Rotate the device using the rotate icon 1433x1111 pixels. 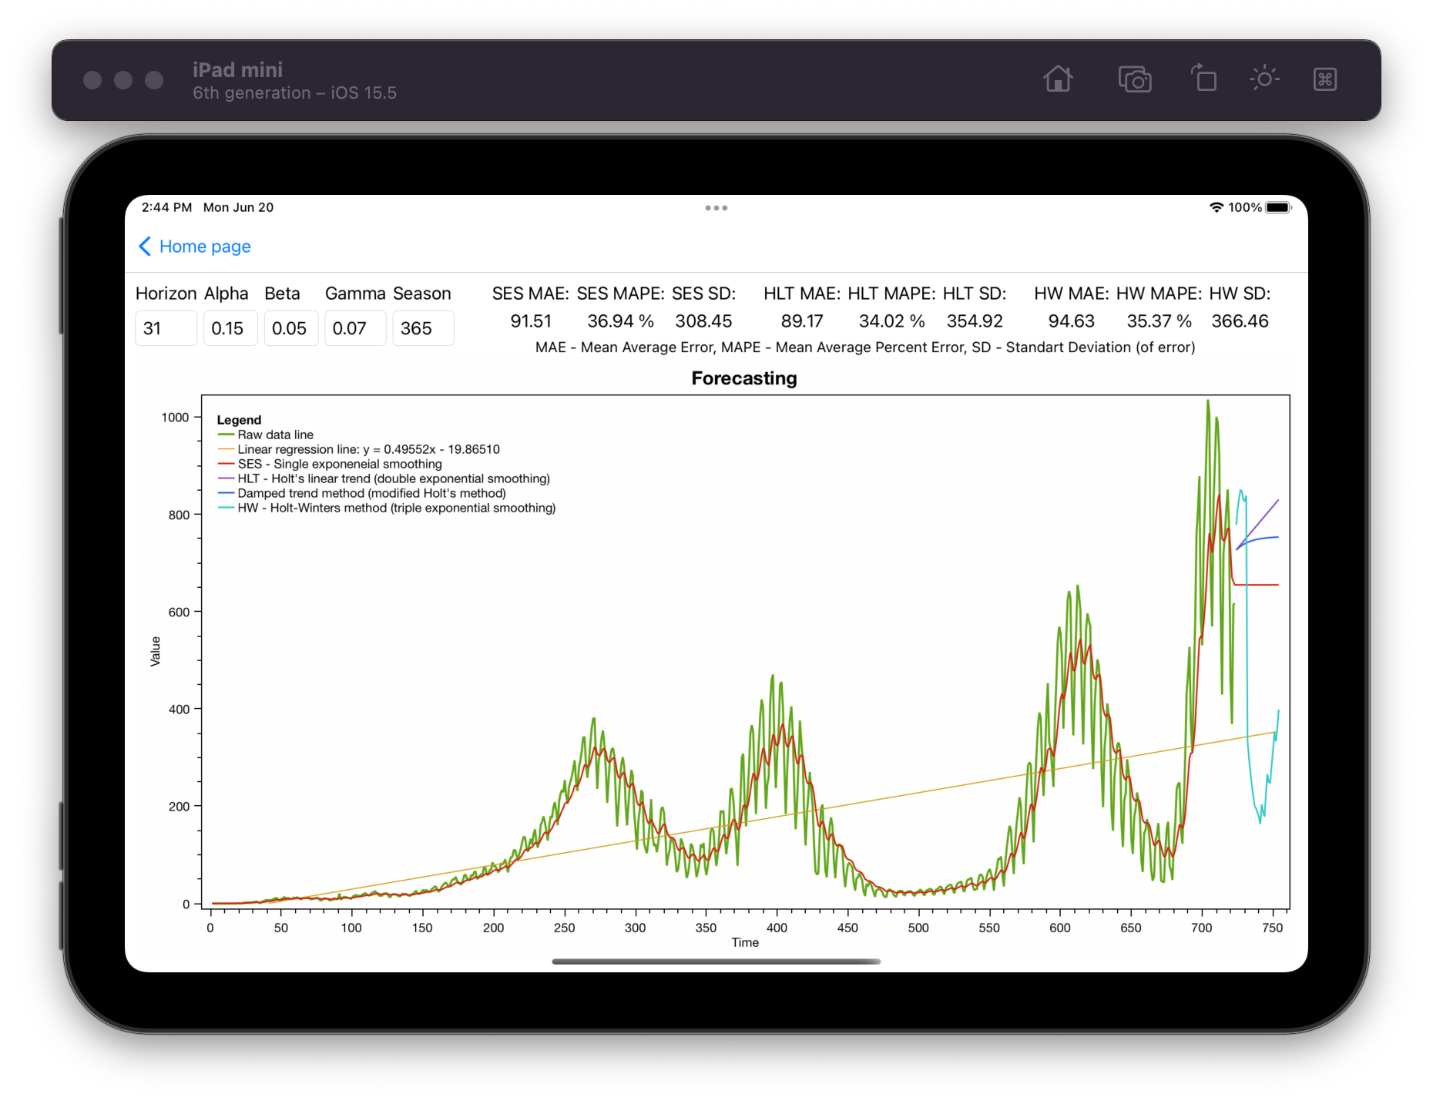(x=1203, y=79)
